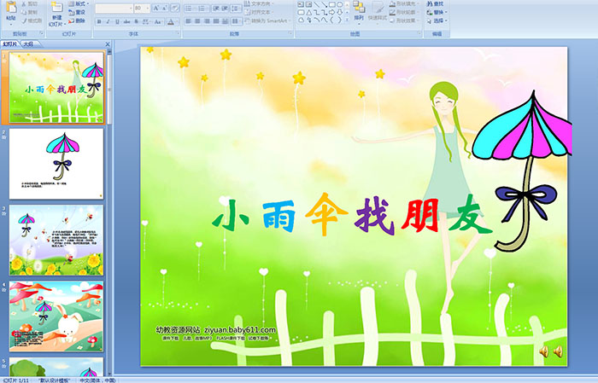Toggle center text alignment

(197, 21)
